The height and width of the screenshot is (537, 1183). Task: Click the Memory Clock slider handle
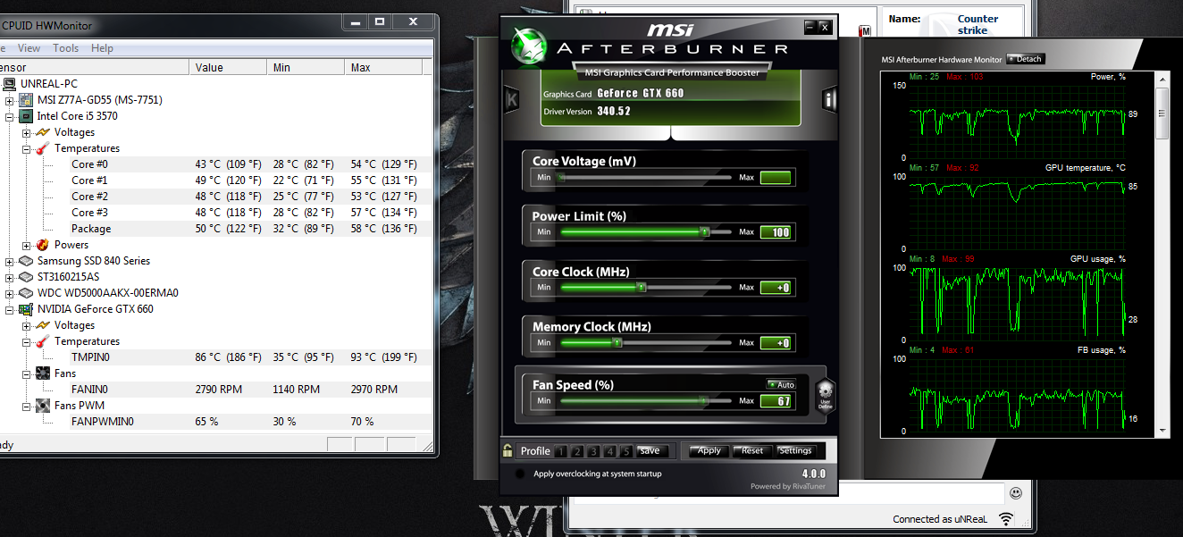(x=617, y=343)
